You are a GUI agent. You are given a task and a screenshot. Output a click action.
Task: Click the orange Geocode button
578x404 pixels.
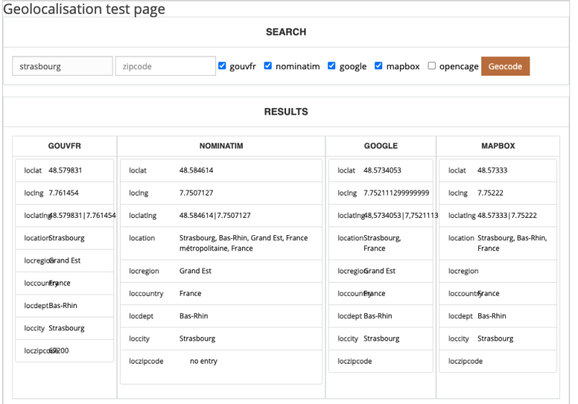click(505, 66)
